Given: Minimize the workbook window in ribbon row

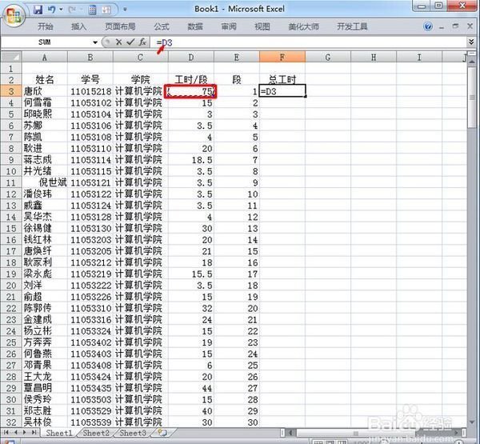Looking at the screenshot, I should tap(442, 27).
